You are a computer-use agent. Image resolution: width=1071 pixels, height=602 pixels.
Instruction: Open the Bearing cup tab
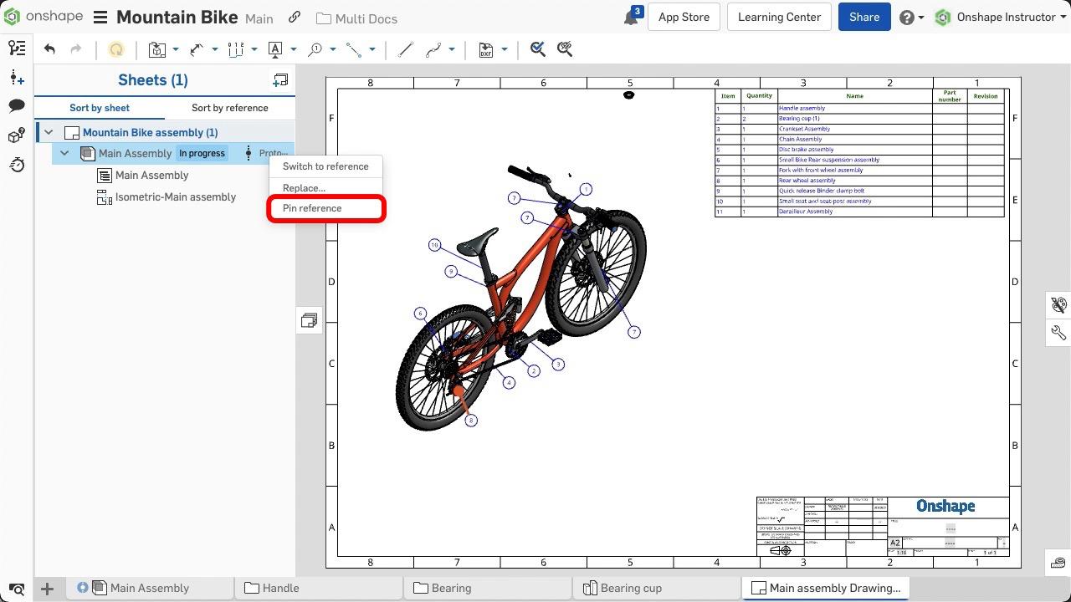point(631,588)
